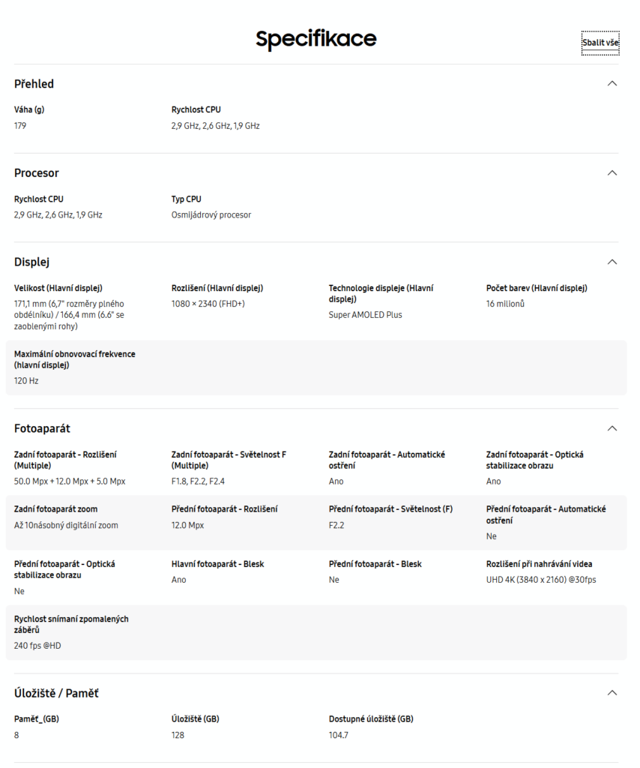
Task: Select the "Dostupné úložiště (GB)" label
Action: coord(371,719)
